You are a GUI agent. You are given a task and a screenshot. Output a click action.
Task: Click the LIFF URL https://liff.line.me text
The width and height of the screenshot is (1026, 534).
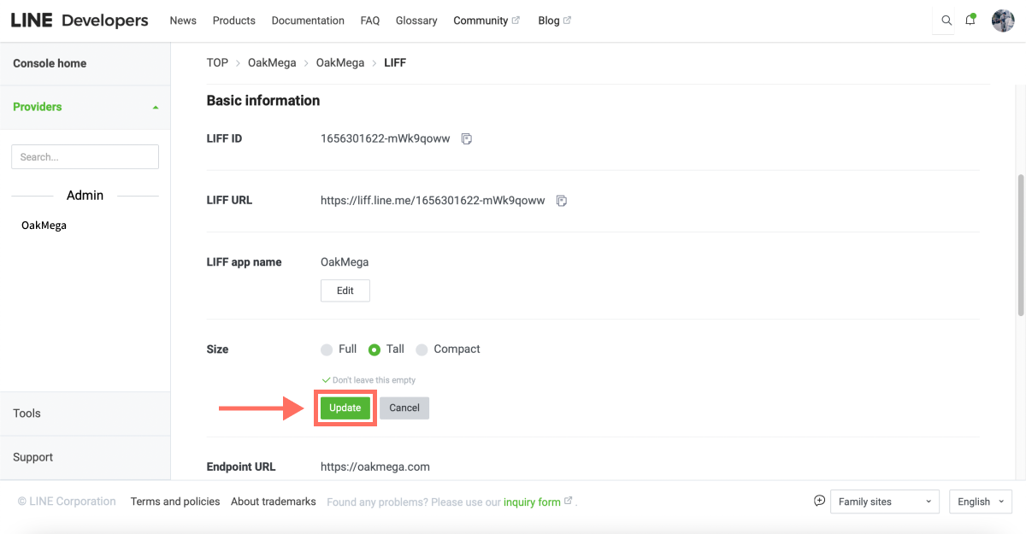pyautogui.click(x=433, y=201)
